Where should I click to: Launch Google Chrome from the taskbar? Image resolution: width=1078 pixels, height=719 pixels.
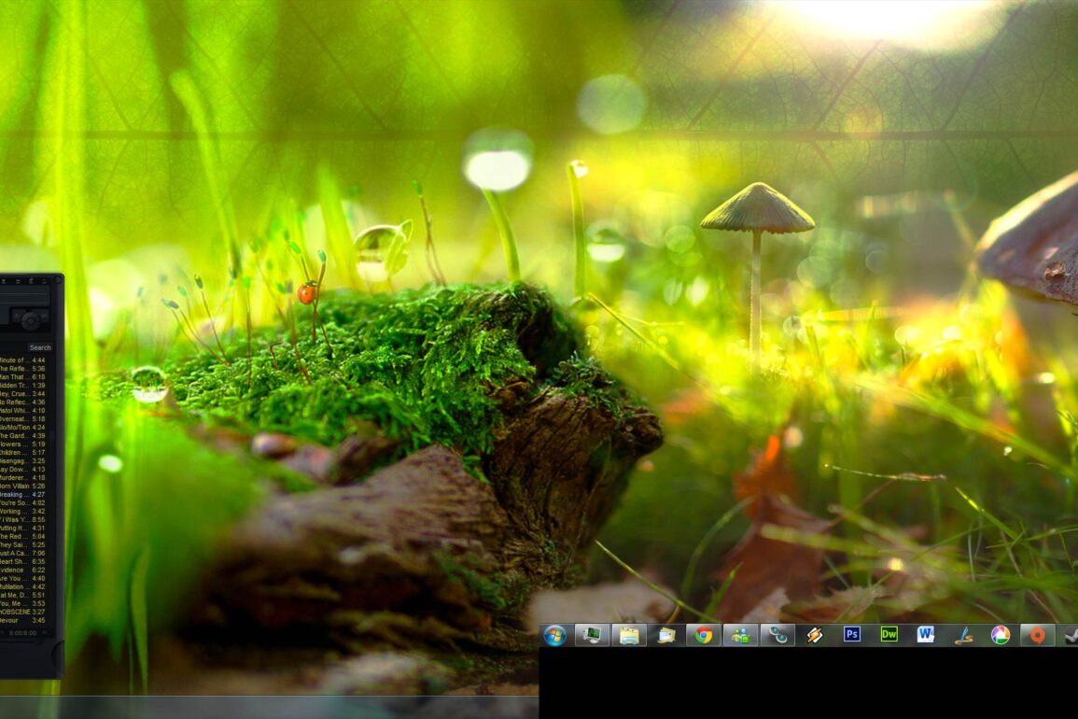pyautogui.click(x=704, y=635)
